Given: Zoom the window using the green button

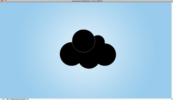Looking at the screenshot, I should point(6,1).
